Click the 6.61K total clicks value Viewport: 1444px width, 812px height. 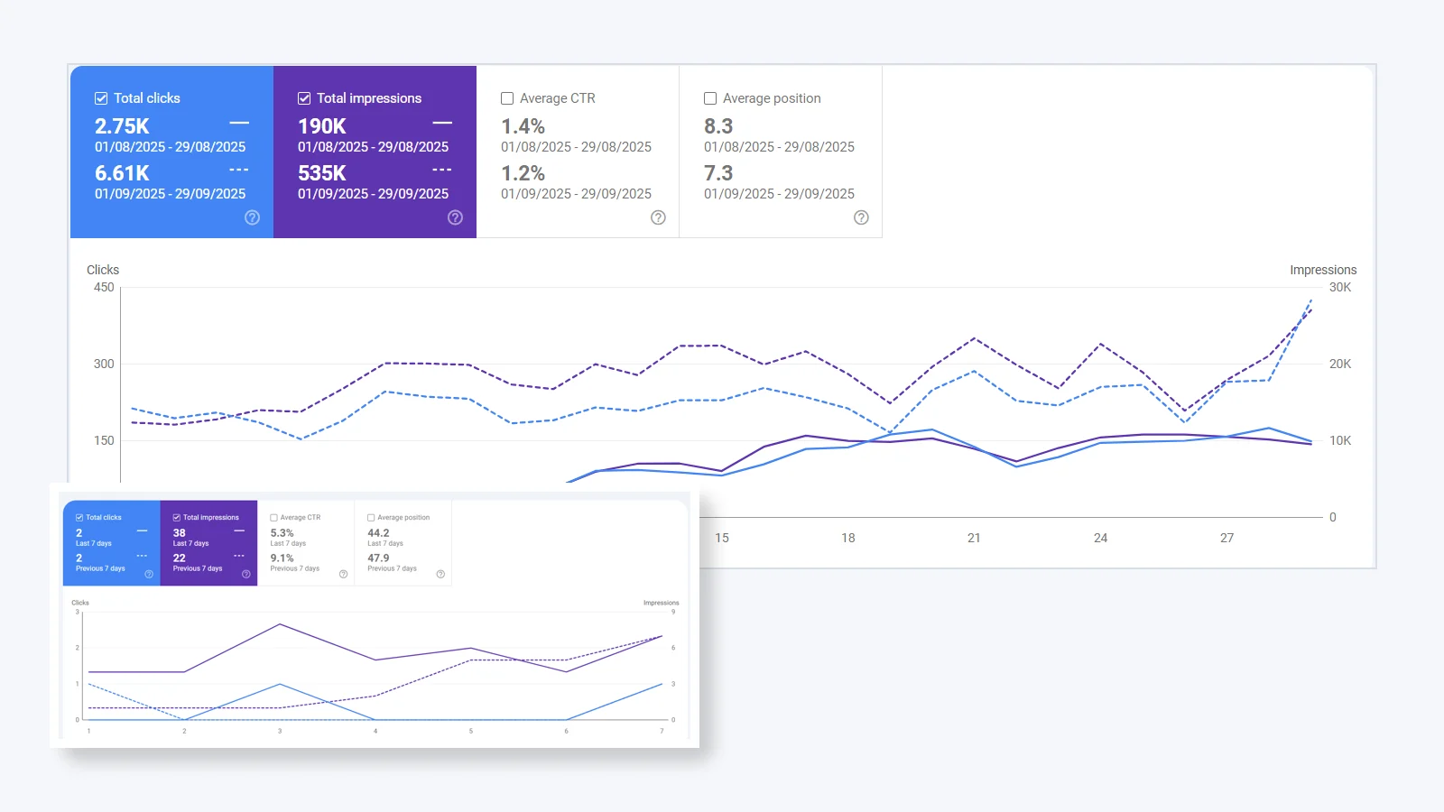[x=122, y=173]
